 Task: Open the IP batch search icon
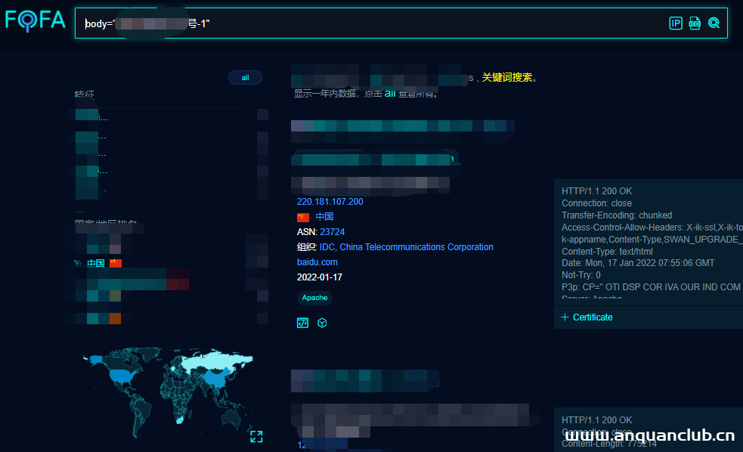point(676,23)
